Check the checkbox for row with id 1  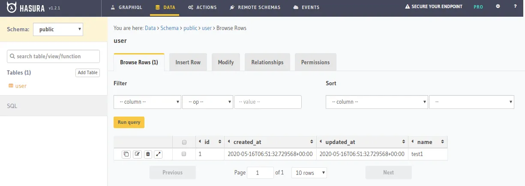click(184, 154)
